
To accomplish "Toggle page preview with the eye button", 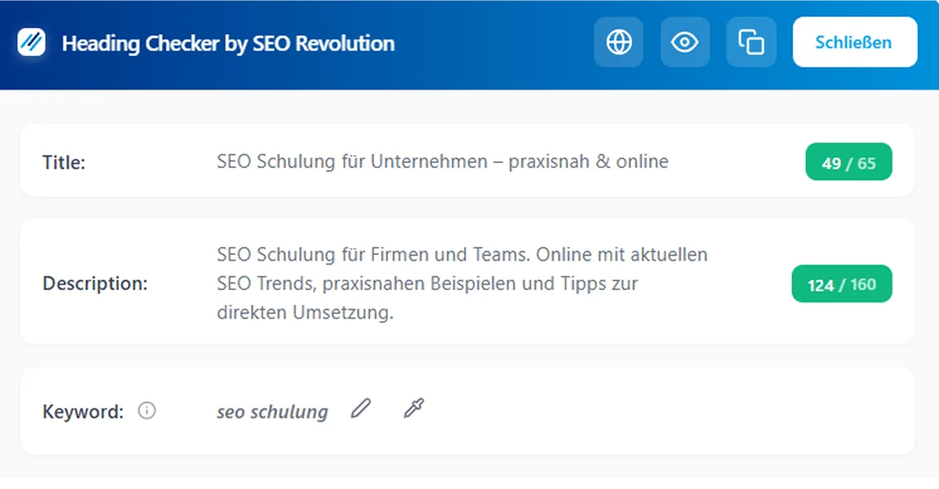I will tap(685, 42).
